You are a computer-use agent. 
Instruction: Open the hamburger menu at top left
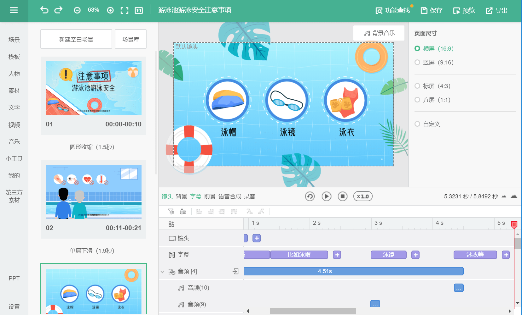tap(14, 10)
